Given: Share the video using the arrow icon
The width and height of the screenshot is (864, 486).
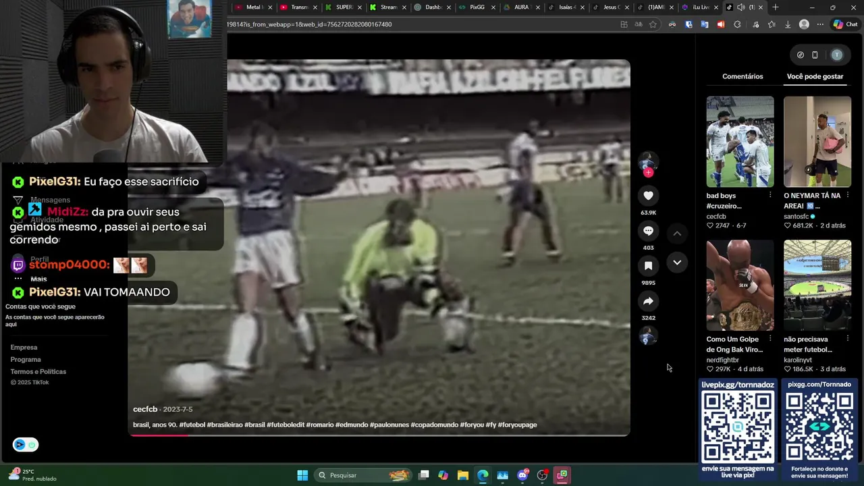Looking at the screenshot, I should (x=648, y=301).
